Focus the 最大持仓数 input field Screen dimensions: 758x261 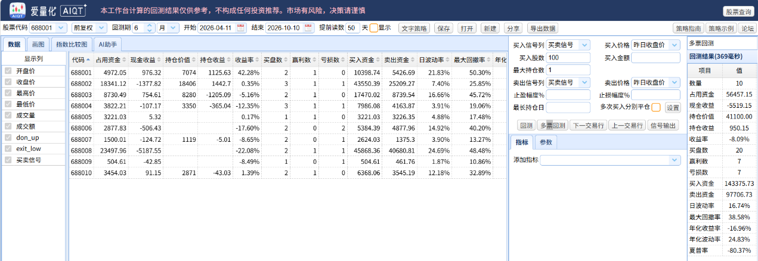click(x=568, y=70)
